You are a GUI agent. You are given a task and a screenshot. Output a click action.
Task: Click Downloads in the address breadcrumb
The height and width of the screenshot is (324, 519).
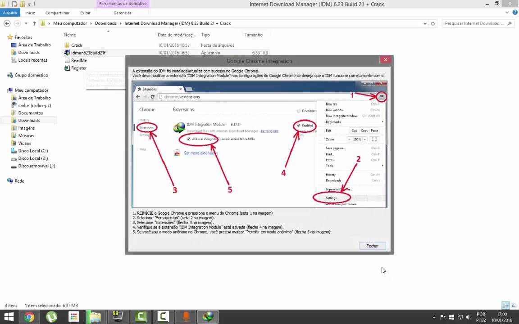point(105,23)
